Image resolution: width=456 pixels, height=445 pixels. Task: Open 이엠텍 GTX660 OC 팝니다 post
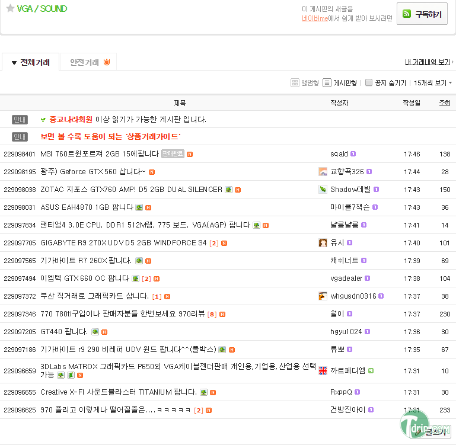click(85, 278)
